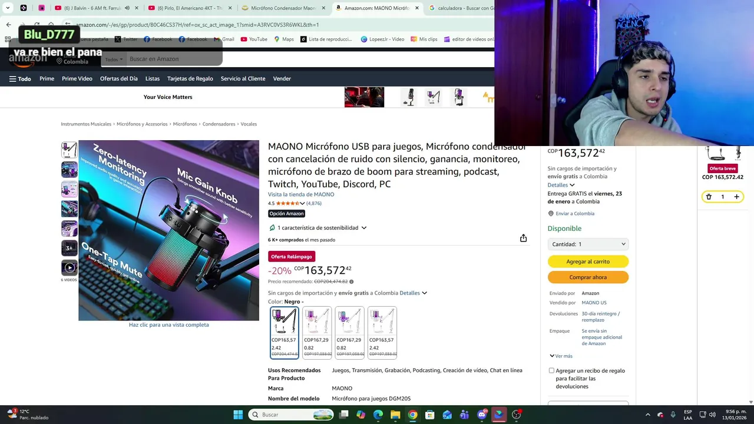Open the LopeezJr - Video bookmark
The width and height of the screenshot is (754, 424).
click(x=382, y=39)
